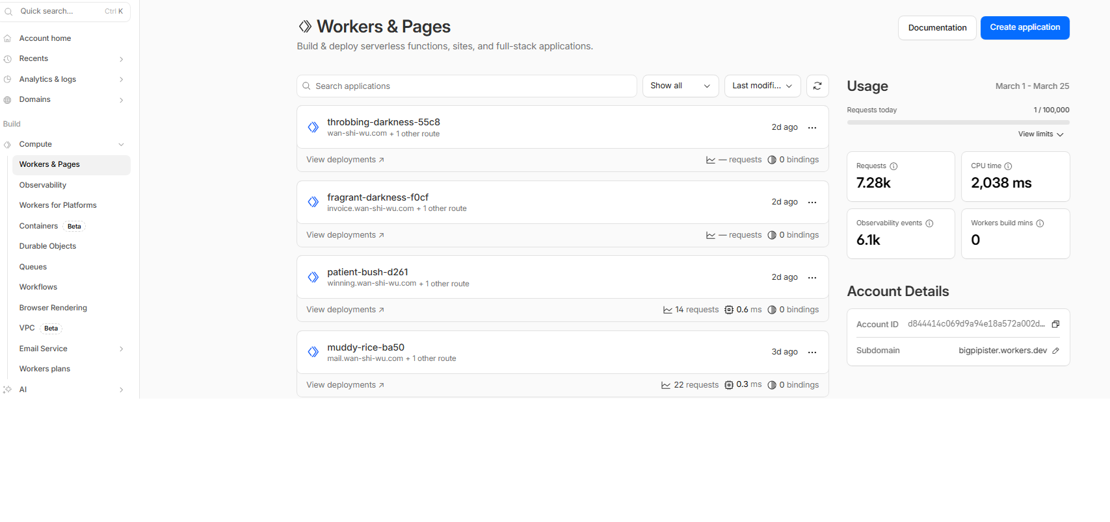Expand the Email Service submenu arrow
This screenshot has height=522, width=1110.
coord(121,349)
